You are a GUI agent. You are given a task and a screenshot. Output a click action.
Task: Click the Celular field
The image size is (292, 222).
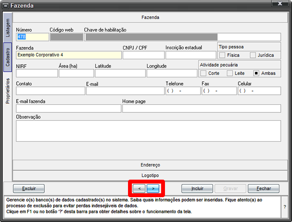pyautogui.click(x=259, y=91)
